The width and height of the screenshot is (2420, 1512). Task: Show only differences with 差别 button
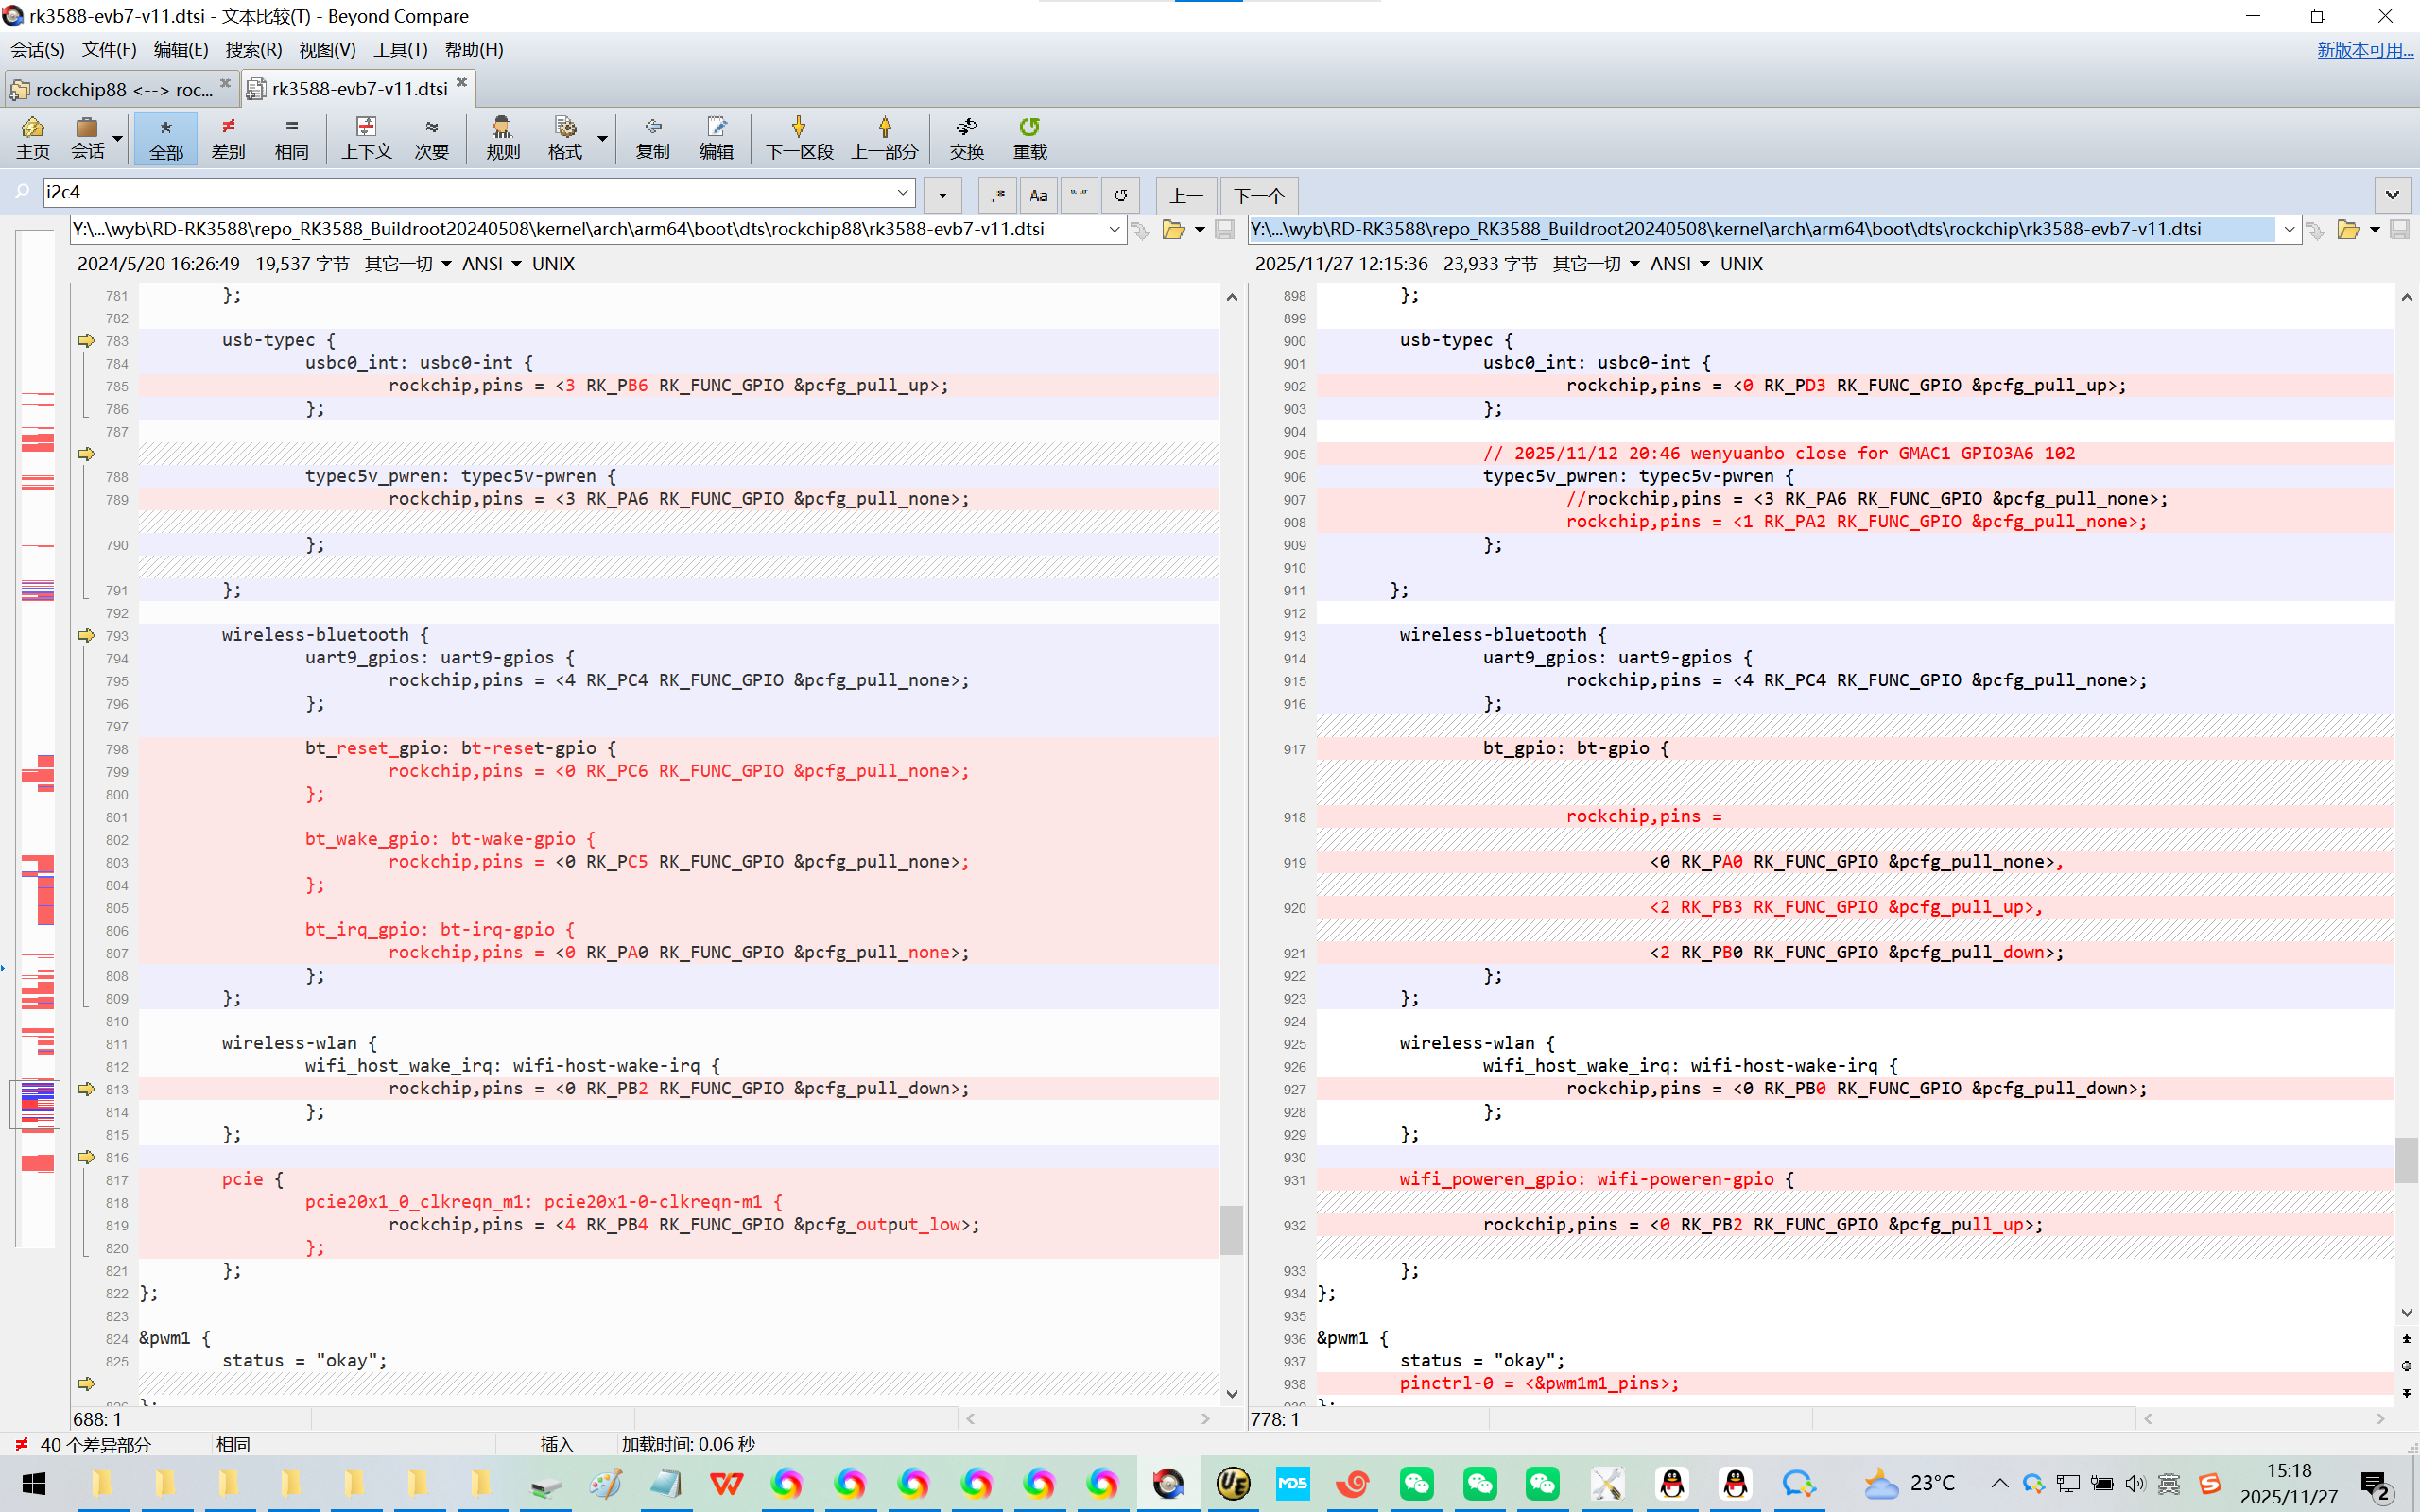coord(228,138)
